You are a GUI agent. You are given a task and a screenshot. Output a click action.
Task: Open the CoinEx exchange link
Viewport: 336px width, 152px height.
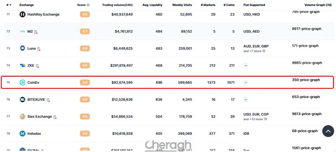click(34, 82)
